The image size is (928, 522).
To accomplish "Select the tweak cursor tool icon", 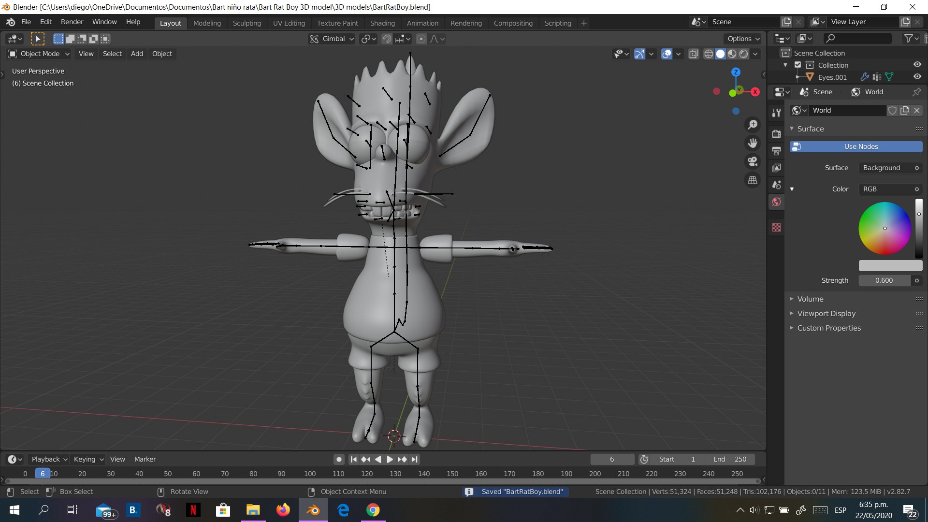I will [37, 39].
